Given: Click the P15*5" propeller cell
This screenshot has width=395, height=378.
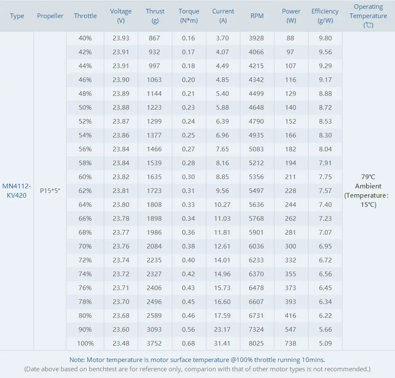Looking at the screenshot, I should pos(50,191).
